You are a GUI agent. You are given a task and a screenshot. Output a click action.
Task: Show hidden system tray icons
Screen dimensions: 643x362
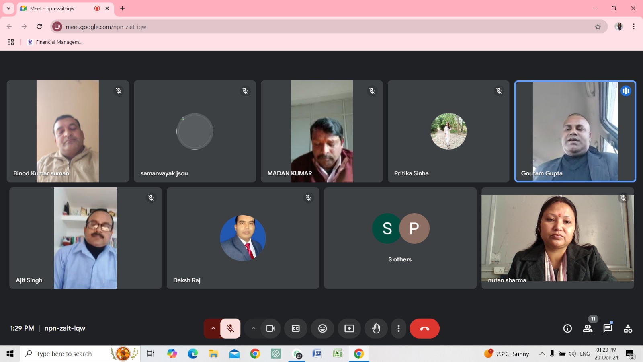[x=542, y=354]
